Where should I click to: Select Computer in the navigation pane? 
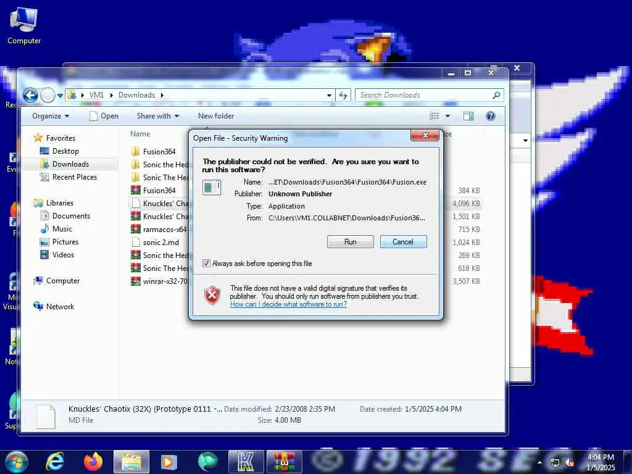tap(63, 281)
